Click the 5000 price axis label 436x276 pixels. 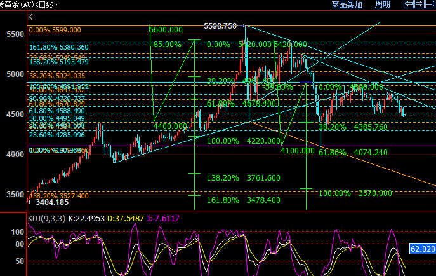pyautogui.click(x=15, y=74)
